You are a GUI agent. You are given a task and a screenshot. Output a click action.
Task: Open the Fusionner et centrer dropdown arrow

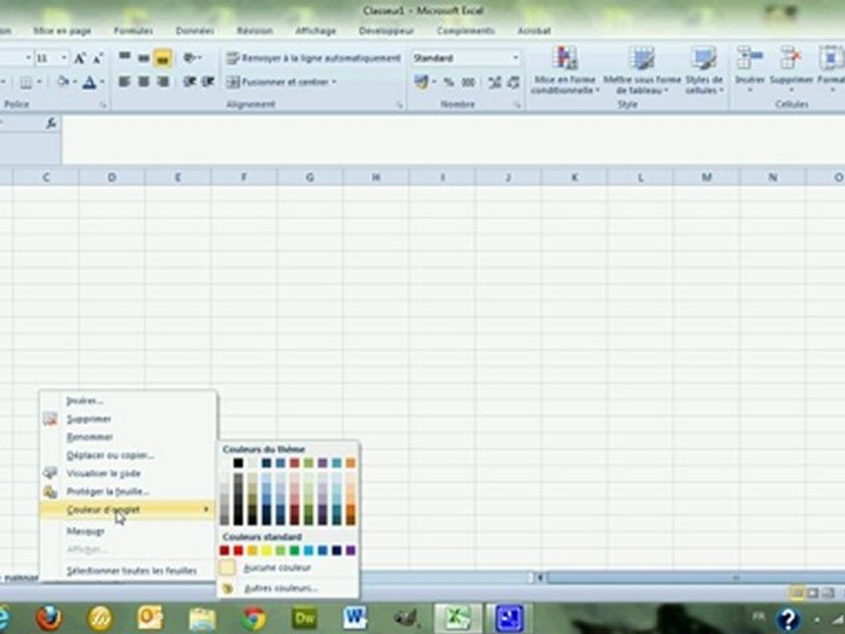pos(334,82)
